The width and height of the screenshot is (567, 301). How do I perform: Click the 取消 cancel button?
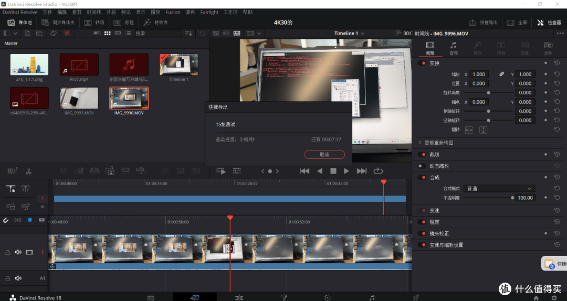click(x=324, y=154)
